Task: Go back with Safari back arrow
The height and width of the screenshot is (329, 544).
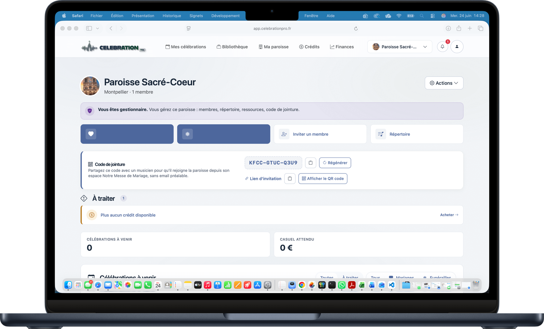Action: coord(111,29)
